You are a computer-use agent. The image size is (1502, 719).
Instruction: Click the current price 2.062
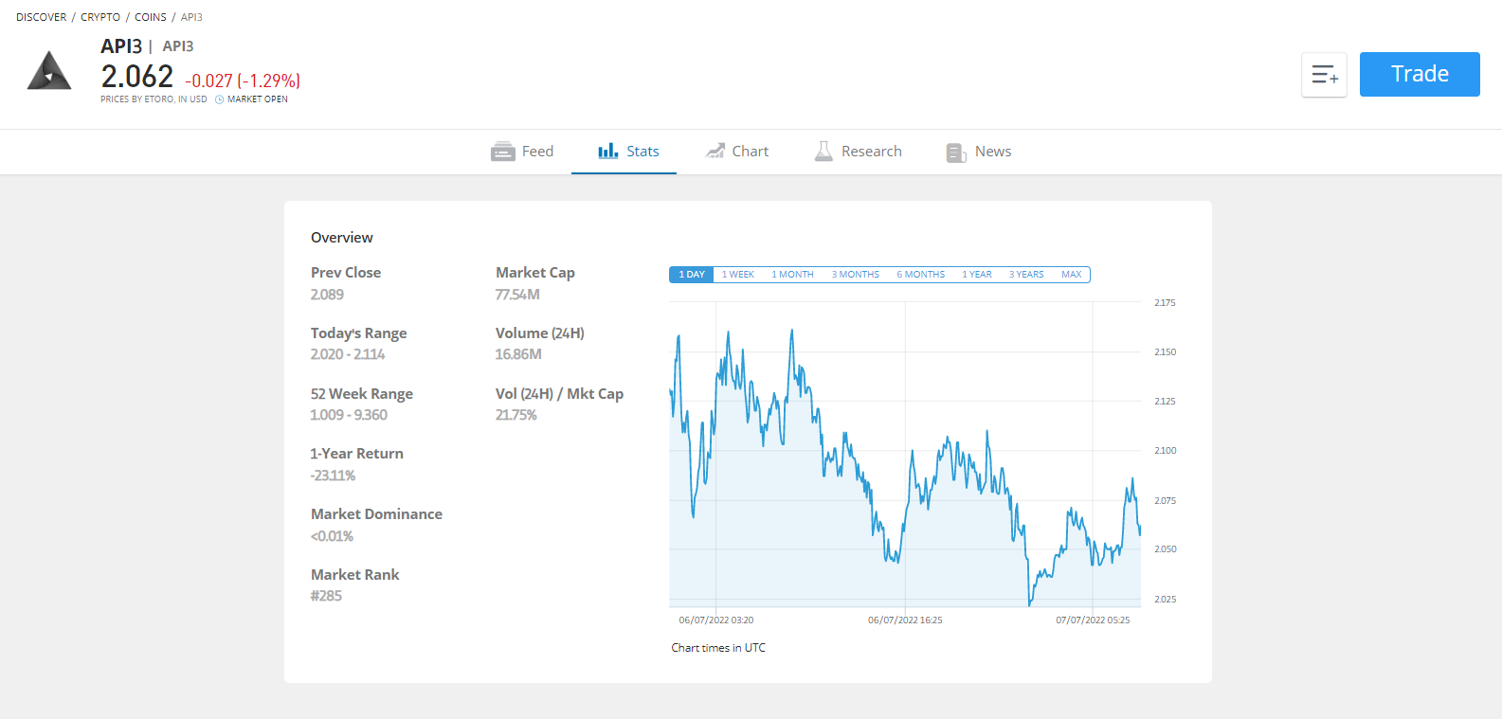point(137,77)
